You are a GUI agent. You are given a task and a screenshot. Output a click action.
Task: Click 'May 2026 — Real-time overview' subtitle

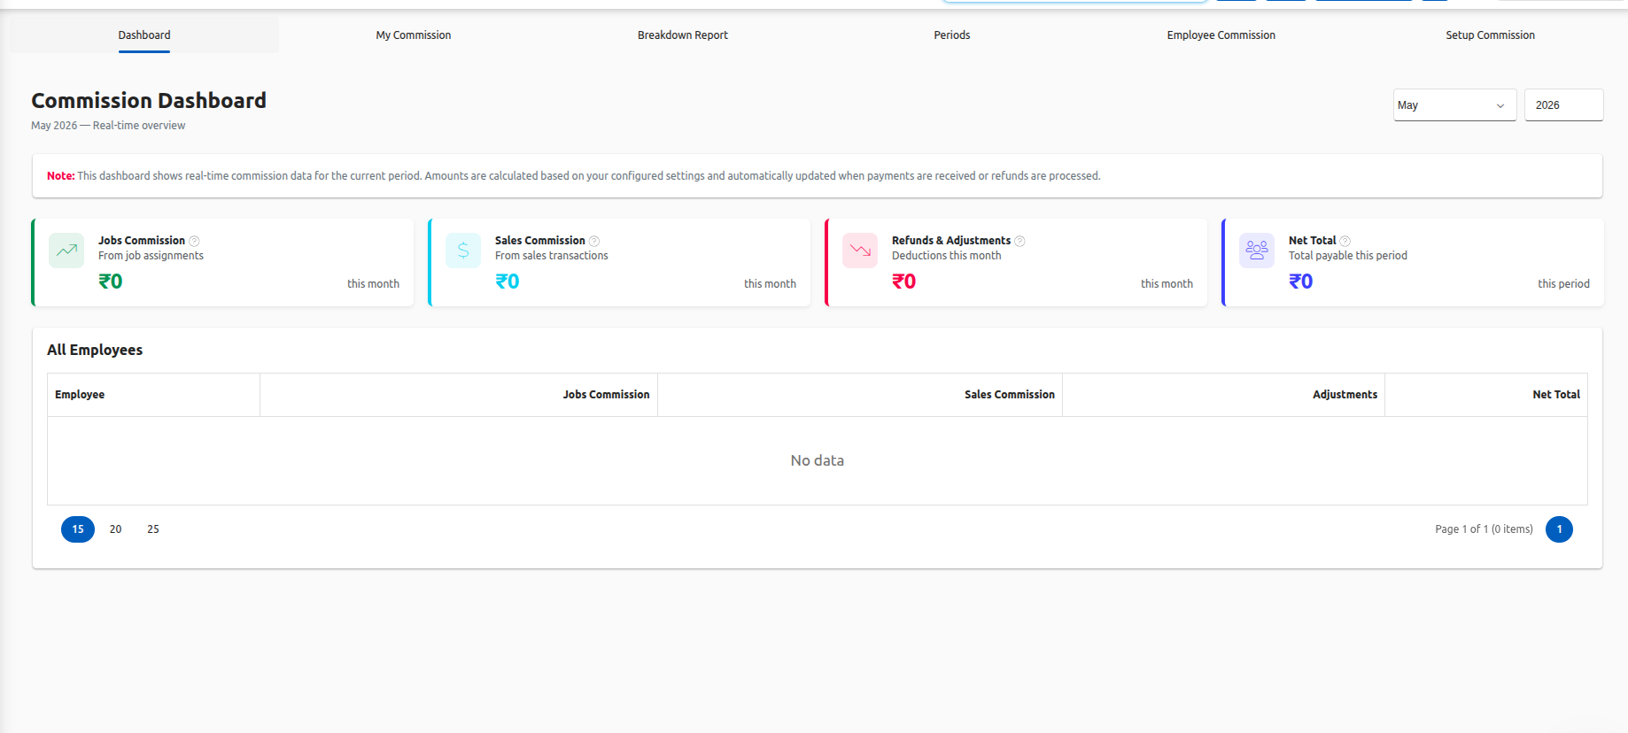coord(108,126)
